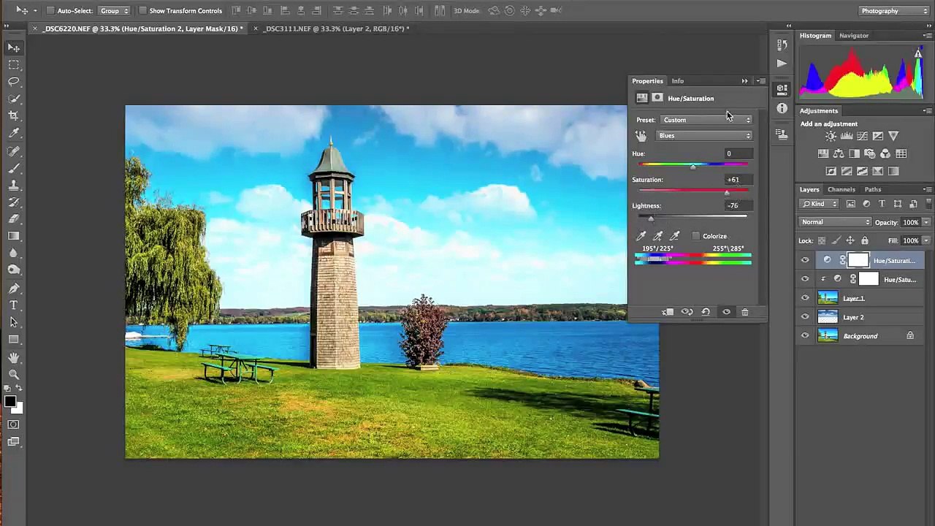Open the Auto-Select Group dropdown
This screenshot has width=935, height=526.
coord(115,11)
